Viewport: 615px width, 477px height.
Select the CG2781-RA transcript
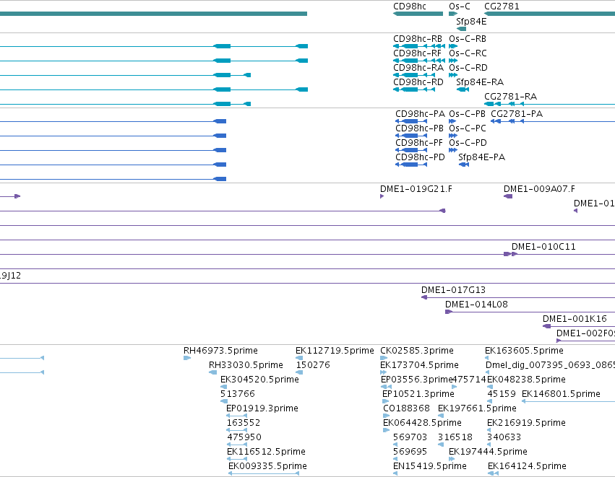click(x=549, y=104)
